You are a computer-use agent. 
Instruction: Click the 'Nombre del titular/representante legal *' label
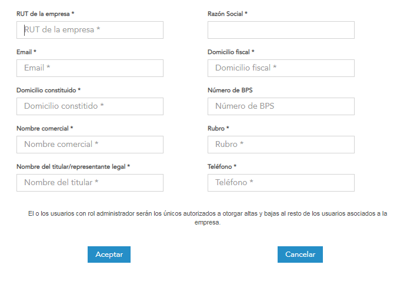click(74, 166)
